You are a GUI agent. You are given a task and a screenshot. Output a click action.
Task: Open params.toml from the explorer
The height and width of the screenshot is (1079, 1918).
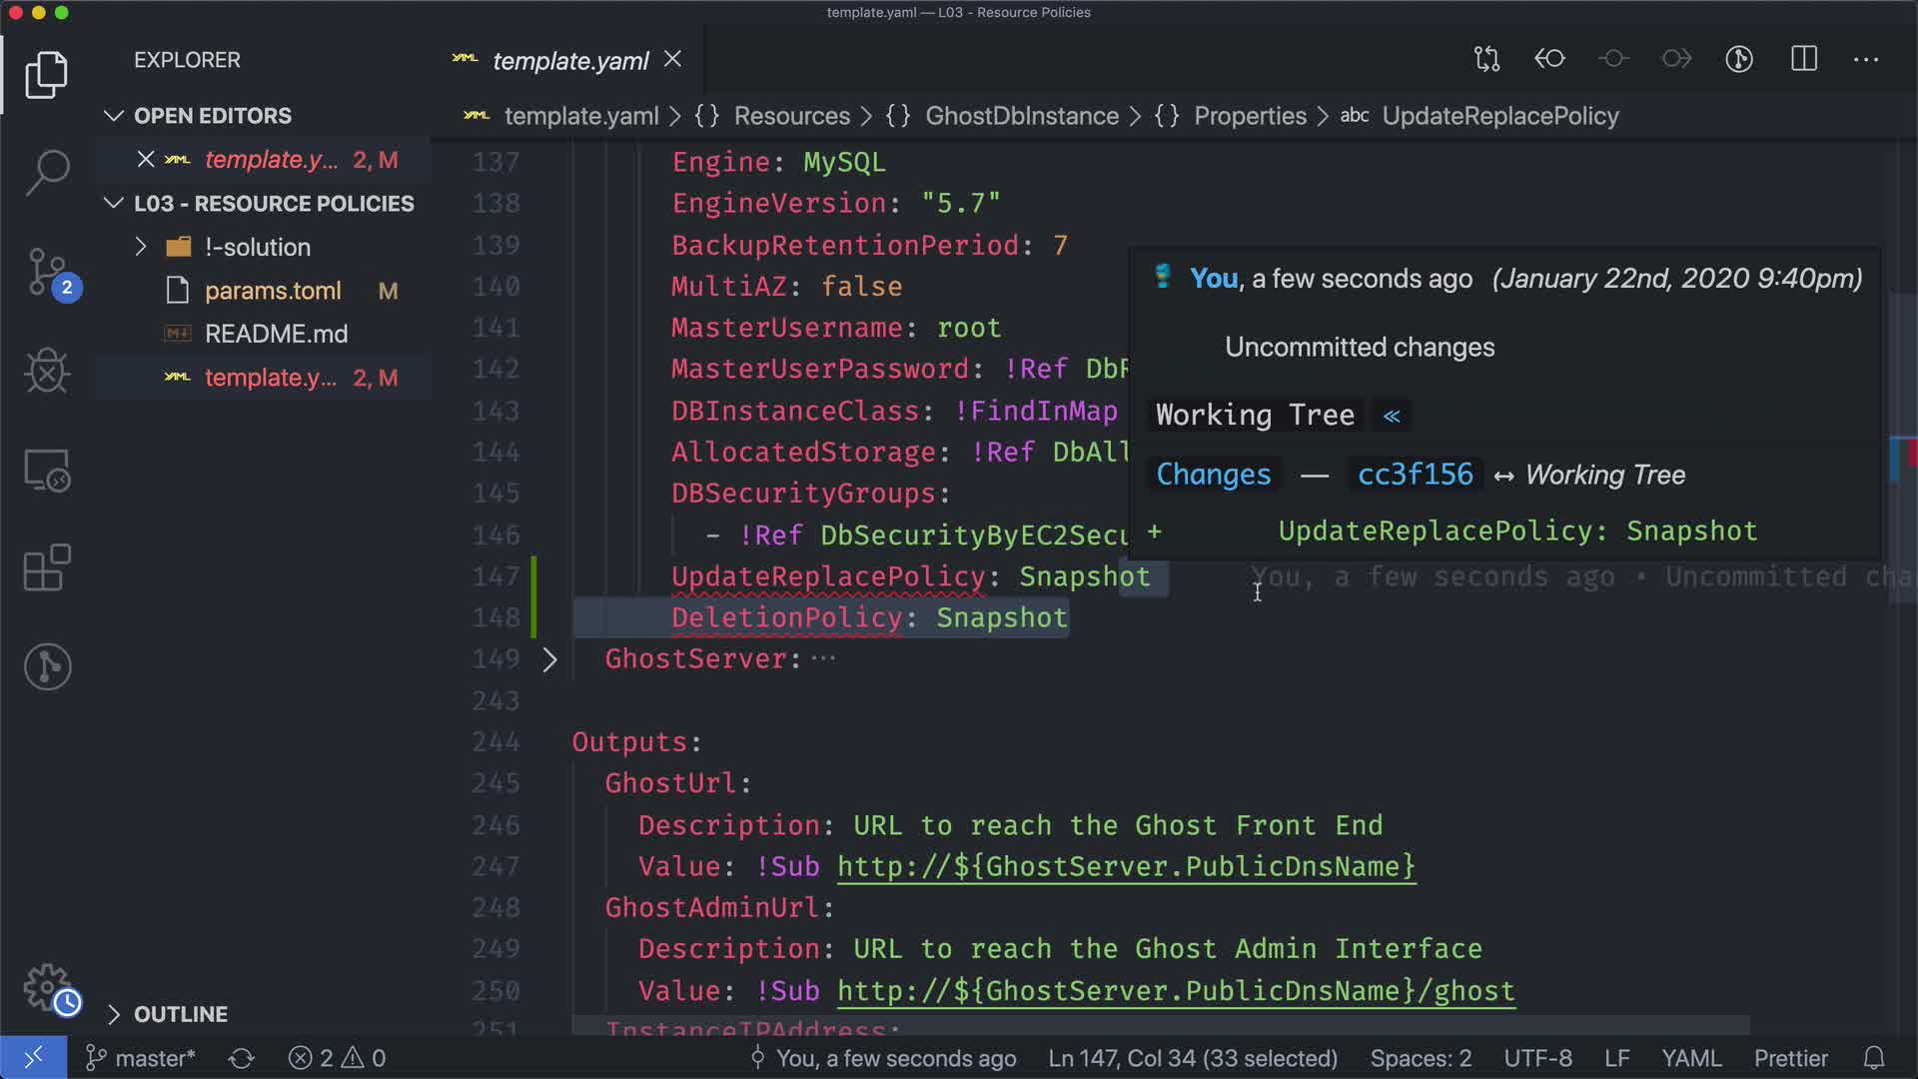[x=273, y=291]
